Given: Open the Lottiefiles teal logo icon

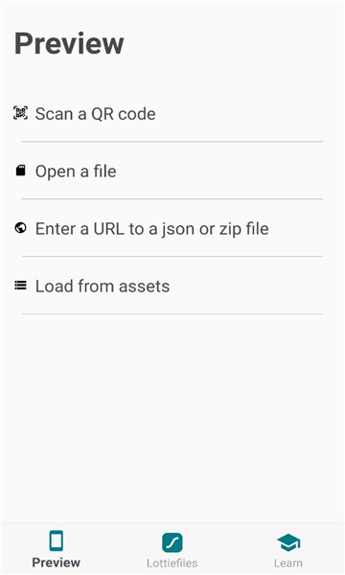Looking at the screenshot, I should [172, 542].
